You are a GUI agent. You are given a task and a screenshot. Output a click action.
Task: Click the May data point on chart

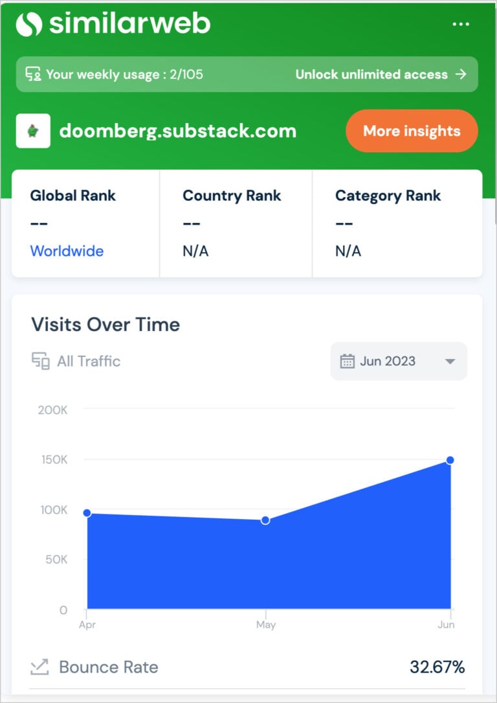click(265, 520)
